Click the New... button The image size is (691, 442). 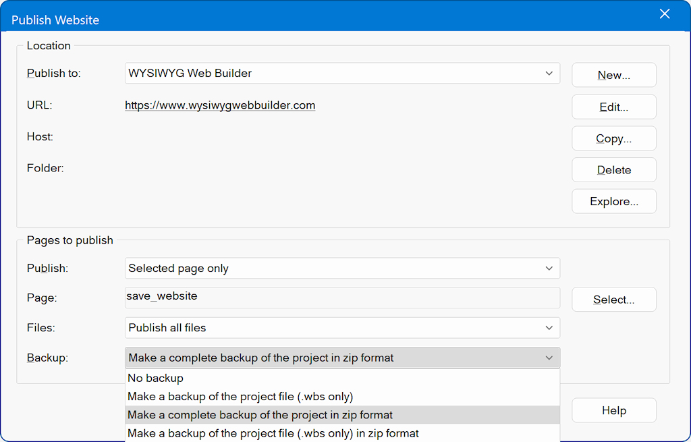pyautogui.click(x=613, y=75)
